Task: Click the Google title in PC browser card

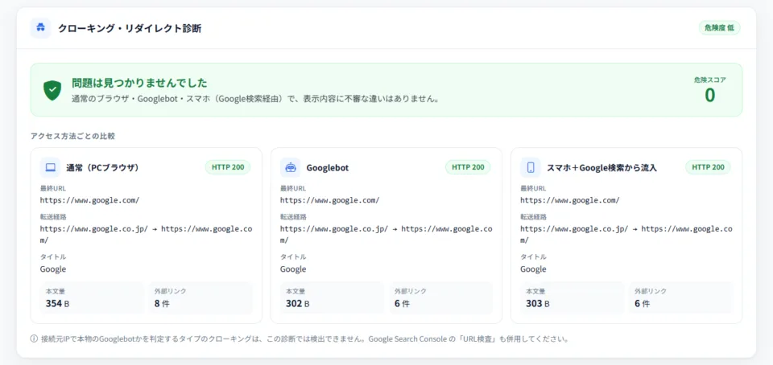Action: 53,269
